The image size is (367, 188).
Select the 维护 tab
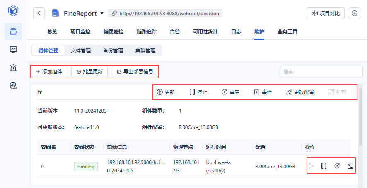click(x=259, y=32)
